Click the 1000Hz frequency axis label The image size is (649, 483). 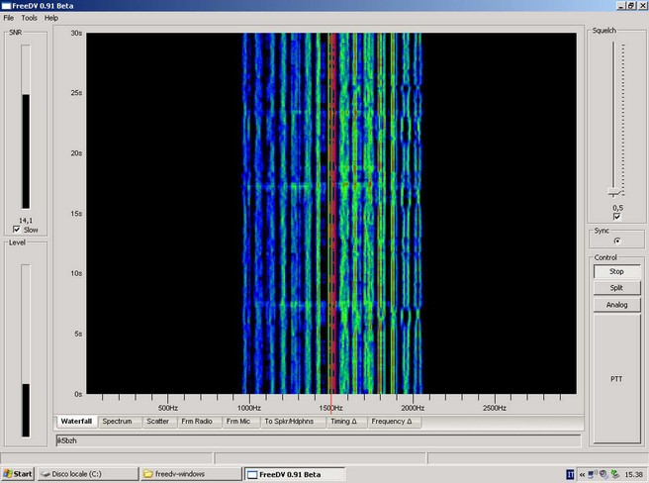(249, 408)
